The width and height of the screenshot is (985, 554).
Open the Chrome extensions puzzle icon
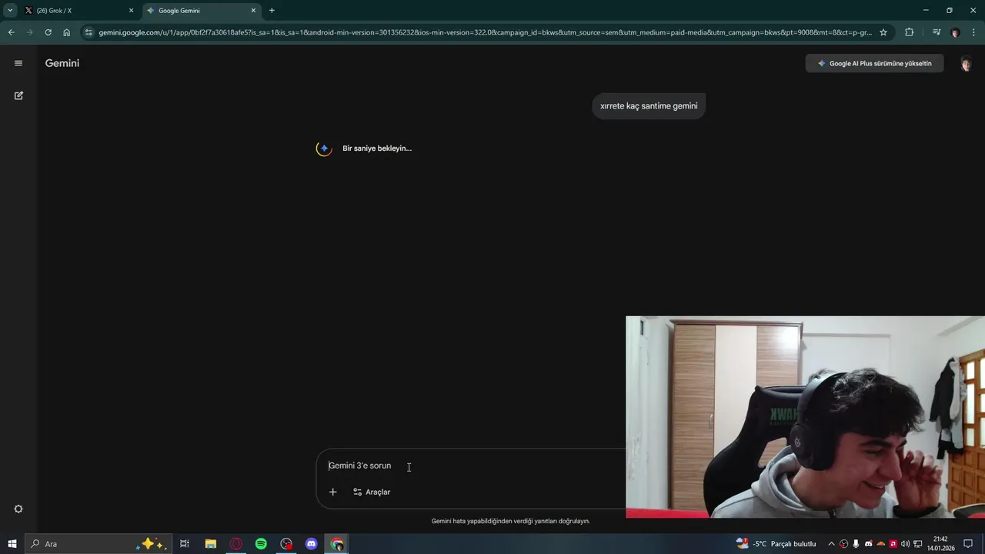click(909, 32)
